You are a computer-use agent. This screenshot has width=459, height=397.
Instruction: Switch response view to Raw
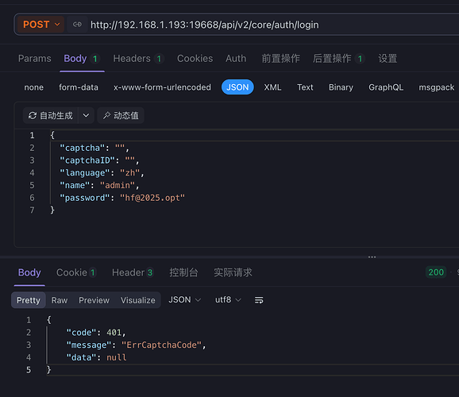click(60, 300)
